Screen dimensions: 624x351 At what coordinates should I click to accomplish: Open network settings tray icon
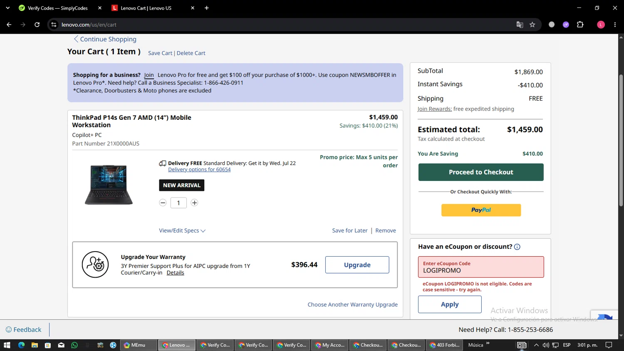point(555,345)
